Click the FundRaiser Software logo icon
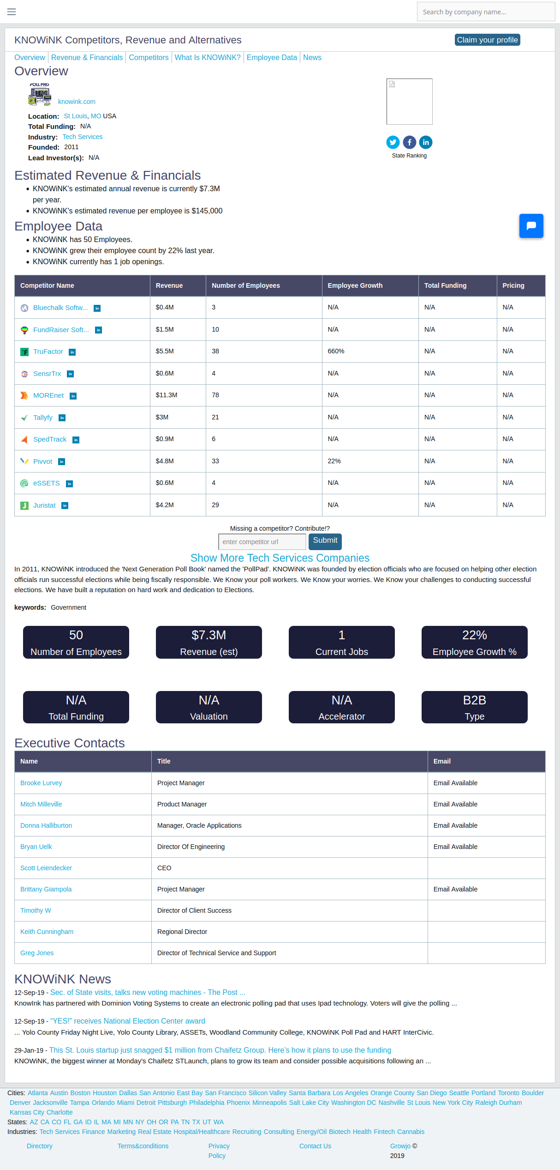 pyautogui.click(x=24, y=330)
